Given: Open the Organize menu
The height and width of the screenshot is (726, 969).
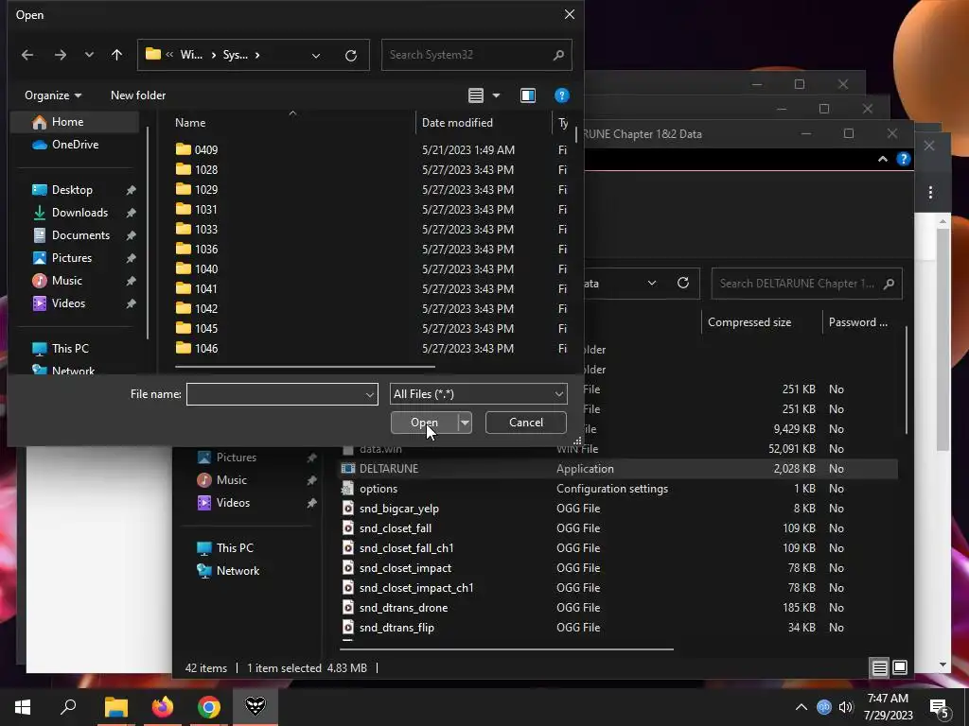Looking at the screenshot, I should 53,95.
